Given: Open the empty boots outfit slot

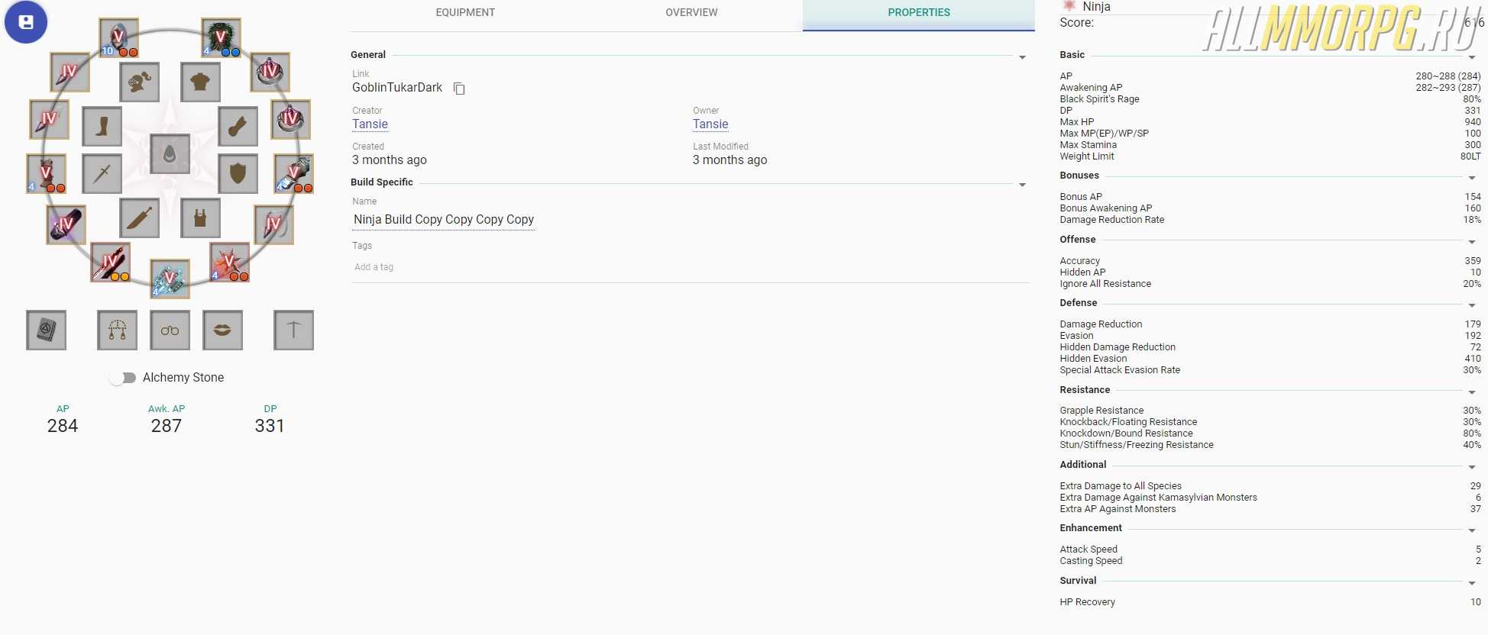Looking at the screenshot, I should pos(102,126).
